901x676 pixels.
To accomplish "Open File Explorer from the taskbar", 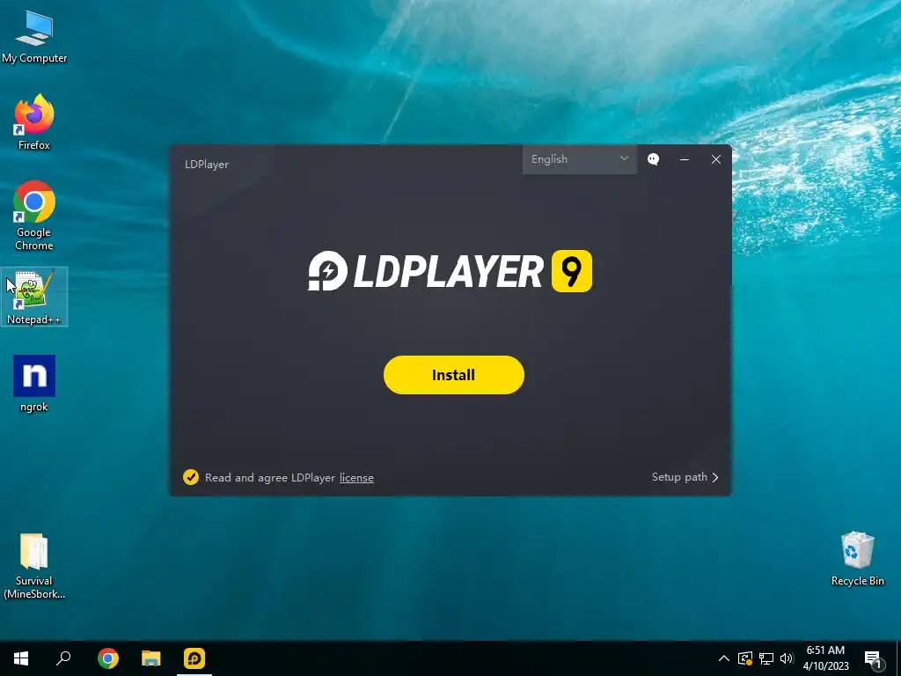I will point(151,658).
